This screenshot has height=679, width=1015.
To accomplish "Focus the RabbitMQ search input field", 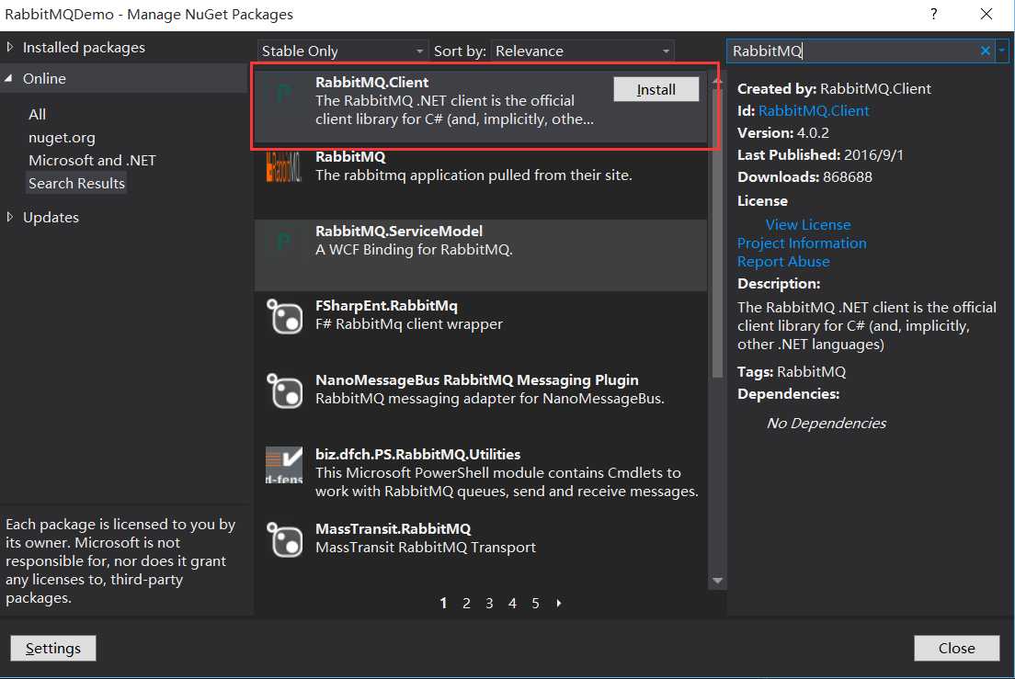I will (x=851, y=51).
